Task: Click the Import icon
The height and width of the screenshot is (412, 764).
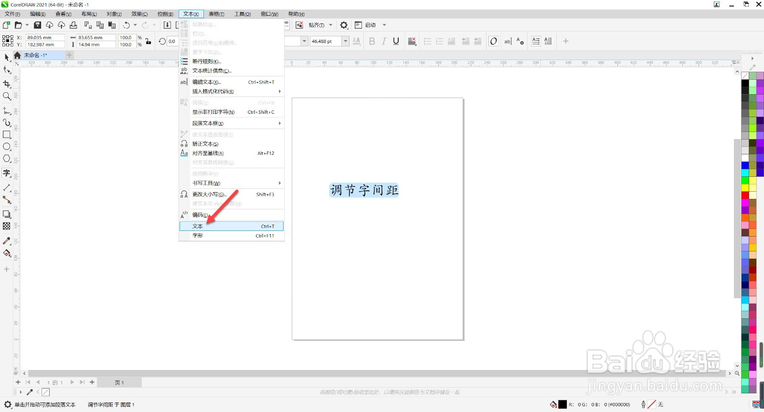Action: (167, 25)
